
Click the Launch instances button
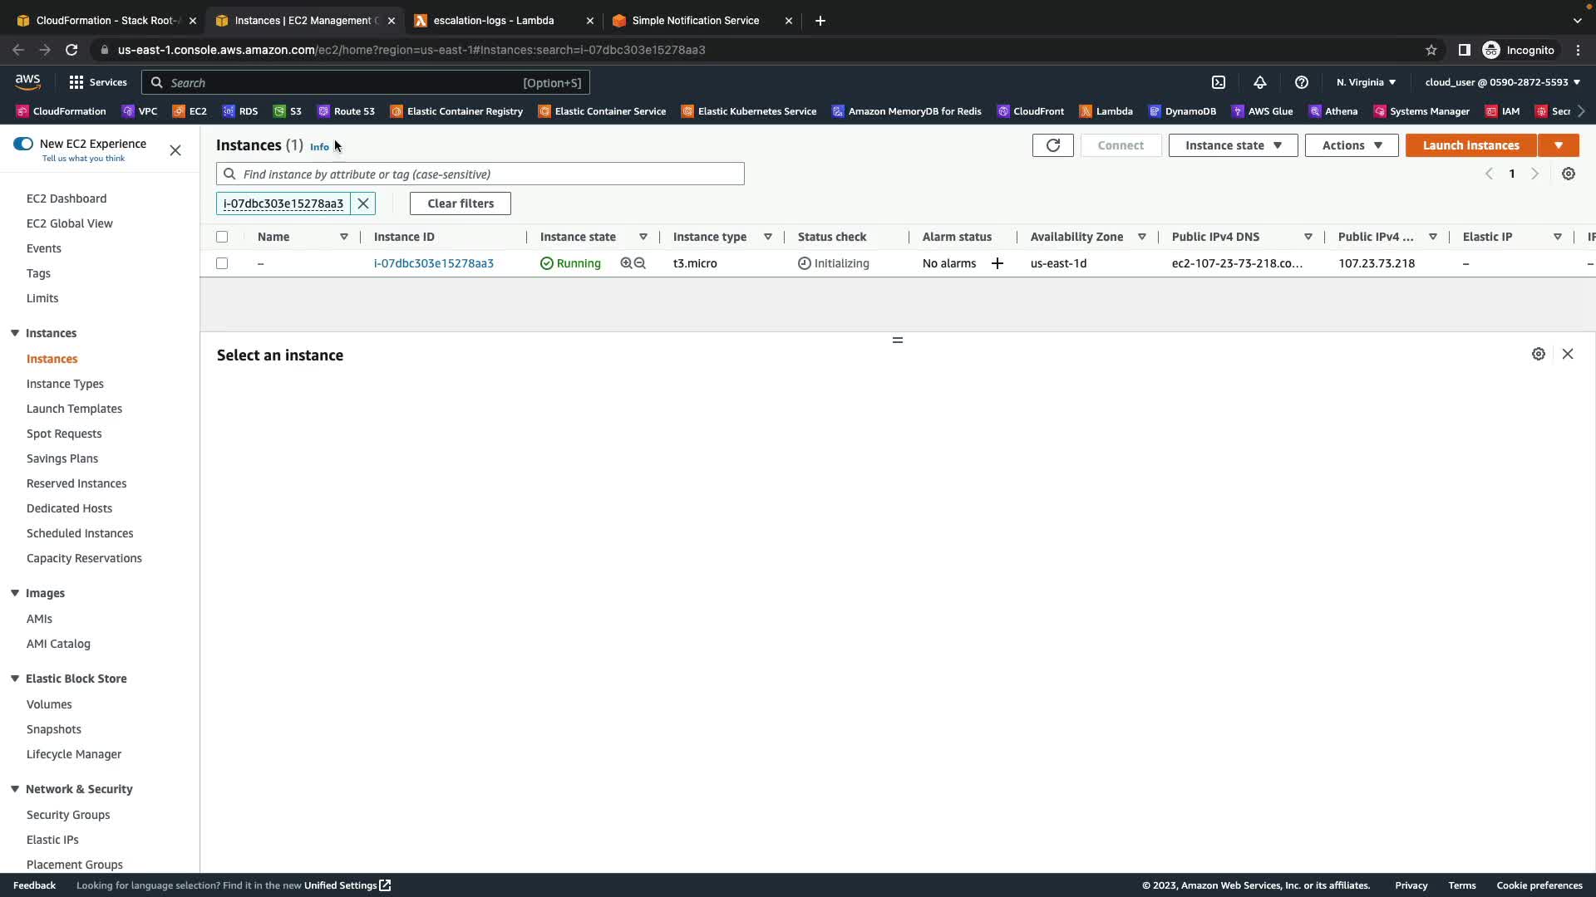tap(1470, 145)
